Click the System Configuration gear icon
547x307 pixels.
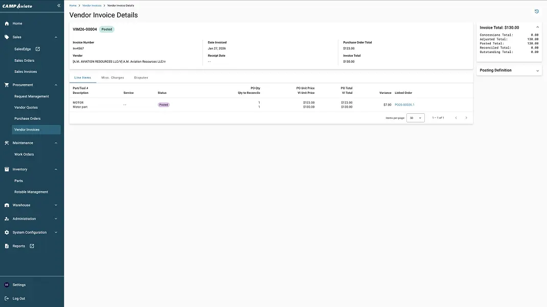[7, 233]
